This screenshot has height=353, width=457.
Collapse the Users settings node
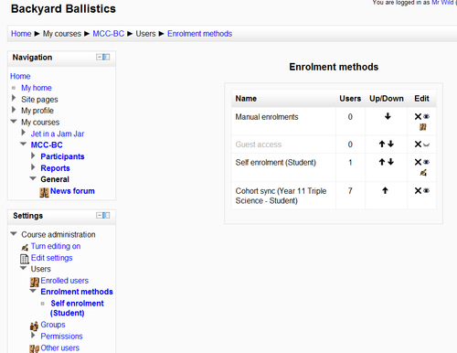pyautogui.click(x=24, y=268)
